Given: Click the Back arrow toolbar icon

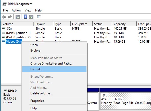Looking at the screenshot, I should [4, 17].
